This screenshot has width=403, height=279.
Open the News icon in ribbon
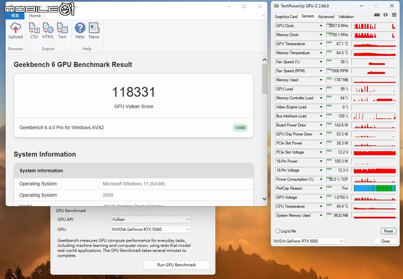tap(94, 31)
